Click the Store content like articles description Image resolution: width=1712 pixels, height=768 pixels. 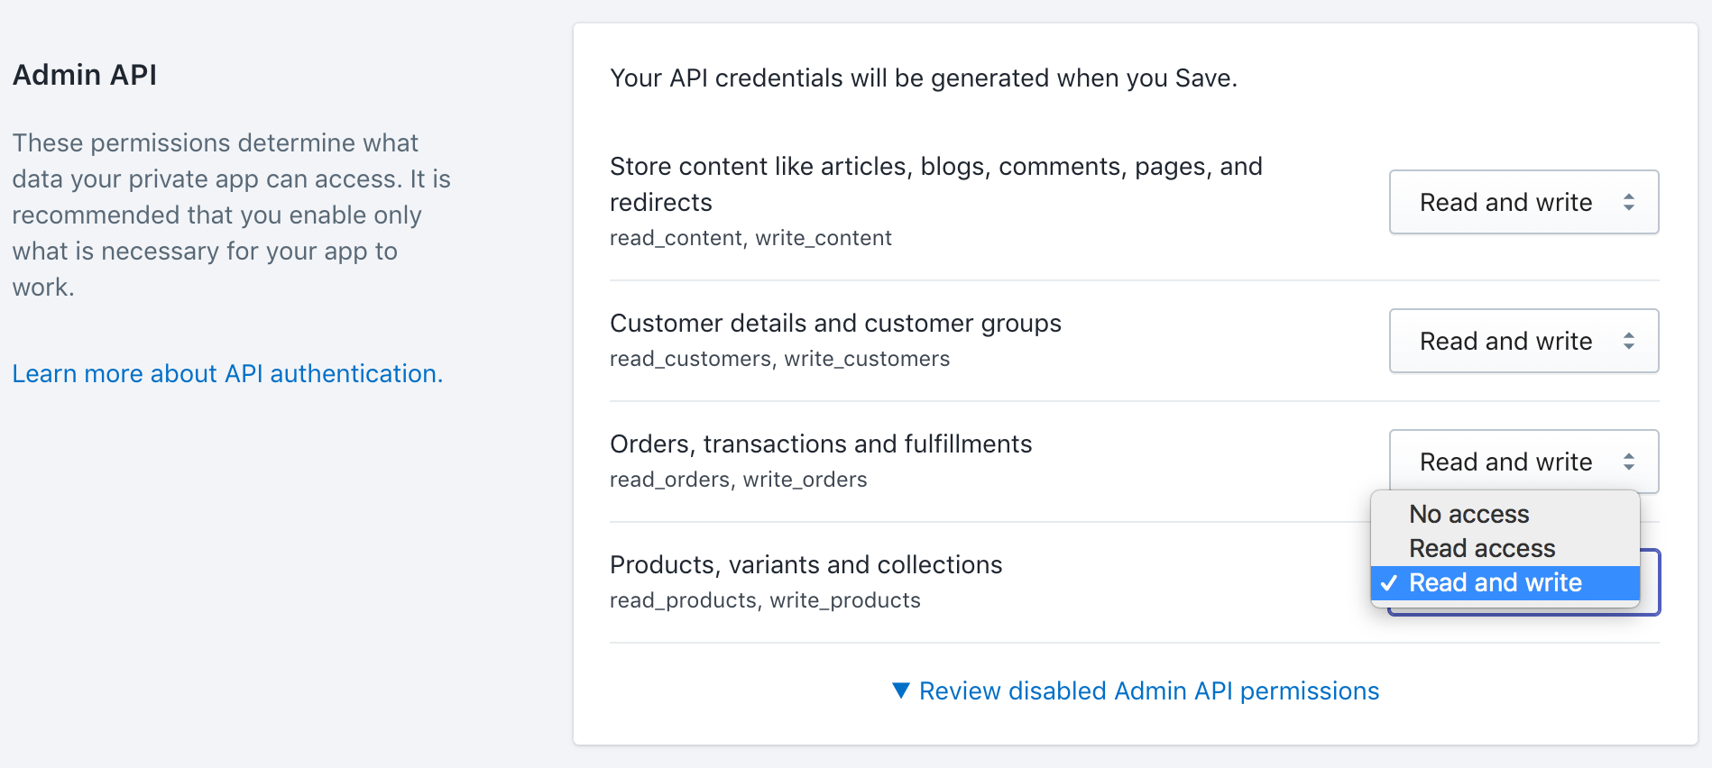[935, 183]
